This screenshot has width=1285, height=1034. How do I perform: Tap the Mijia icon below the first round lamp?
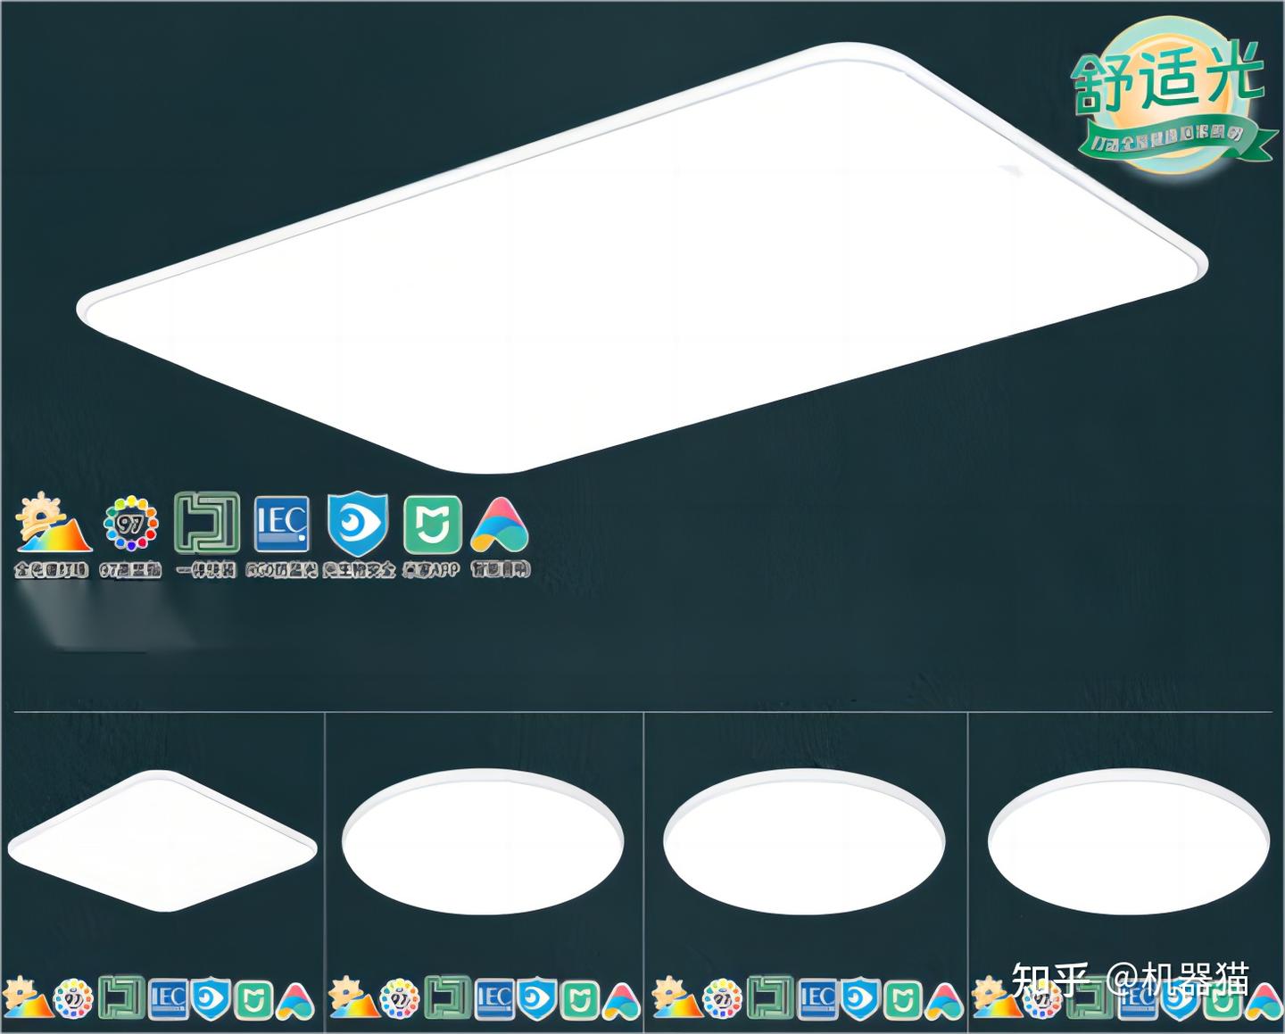[x=579, y=1000]
